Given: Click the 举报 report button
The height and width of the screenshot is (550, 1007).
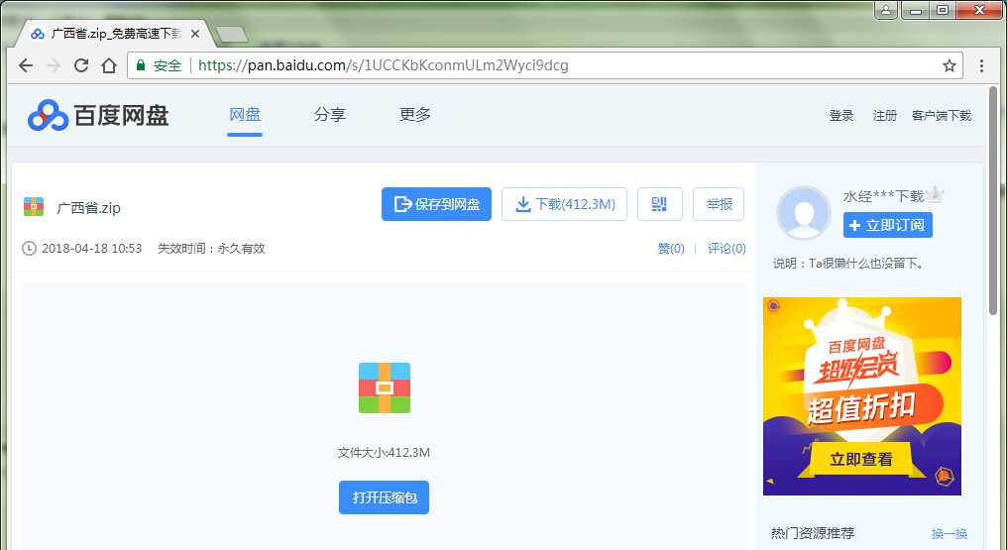Looking at the screenshot, I should click(719, 204).
